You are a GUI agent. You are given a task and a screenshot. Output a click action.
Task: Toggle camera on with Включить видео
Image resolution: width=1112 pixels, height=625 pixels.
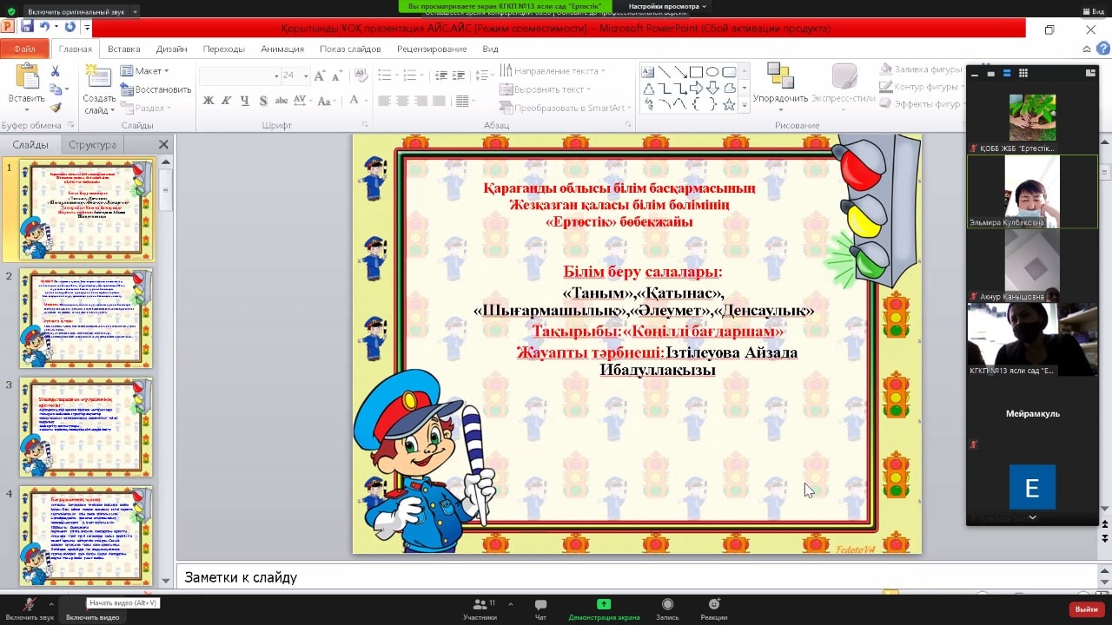point(93,616)
